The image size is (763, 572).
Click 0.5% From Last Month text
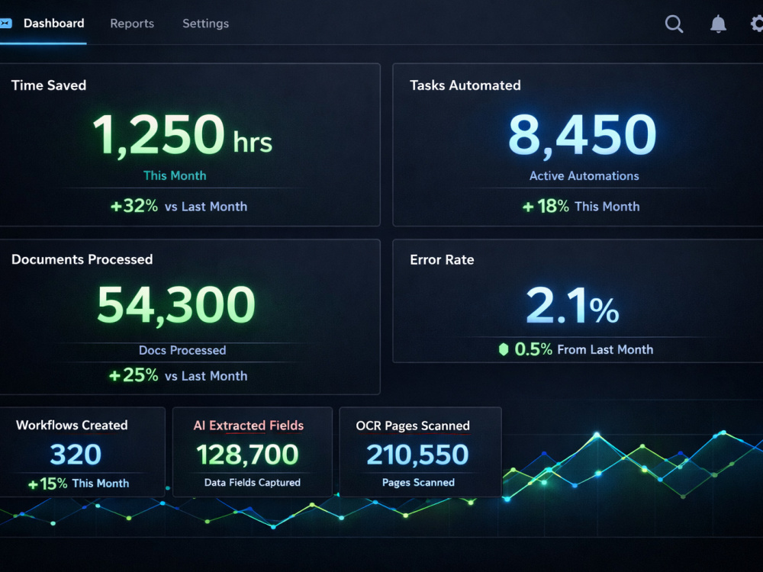[x=584, y=349]
